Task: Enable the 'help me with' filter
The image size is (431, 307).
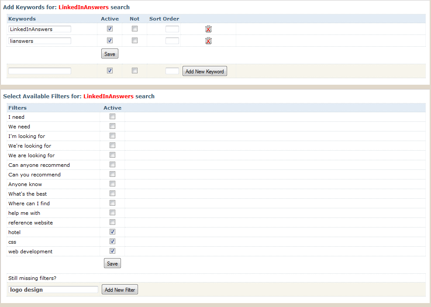Action: (x=112, y=213)
